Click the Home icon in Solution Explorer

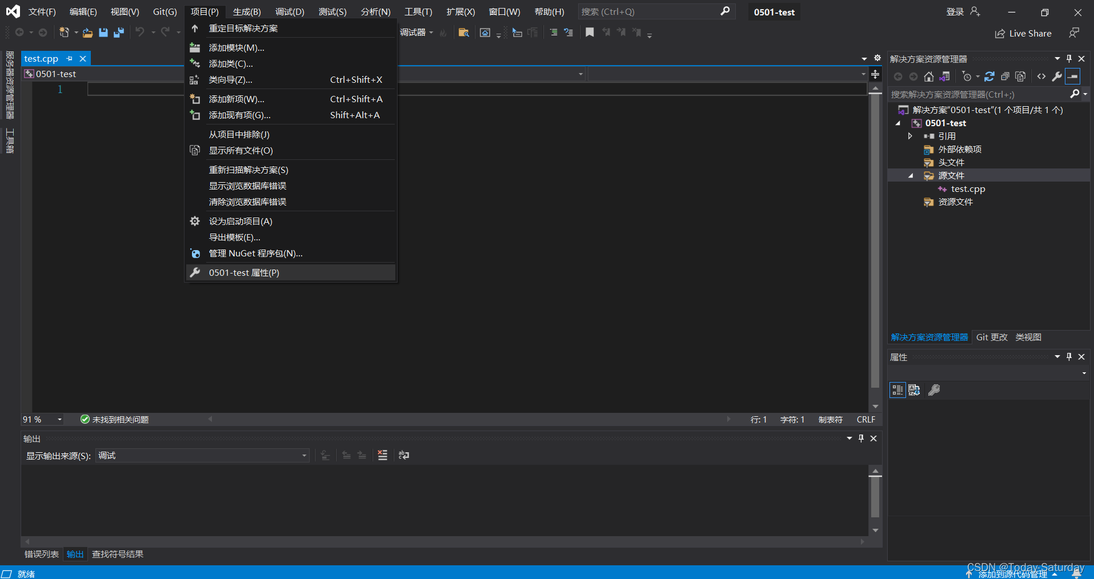click(929, 77)
